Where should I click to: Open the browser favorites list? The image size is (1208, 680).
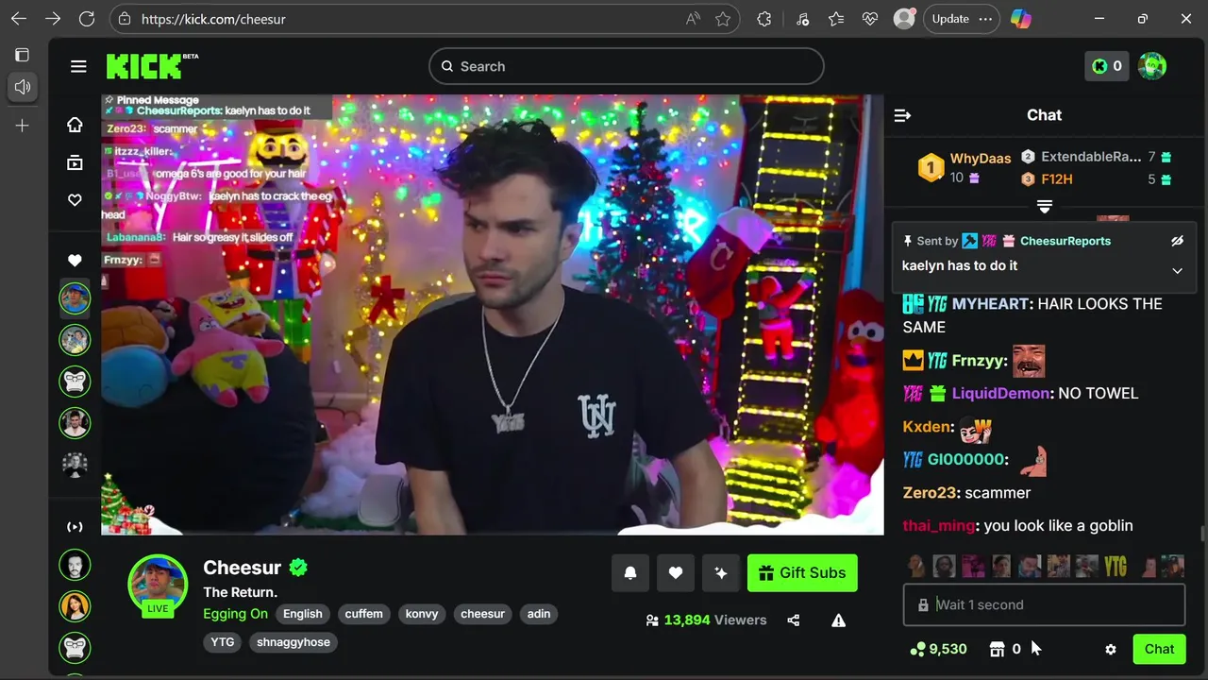point(836,19)
